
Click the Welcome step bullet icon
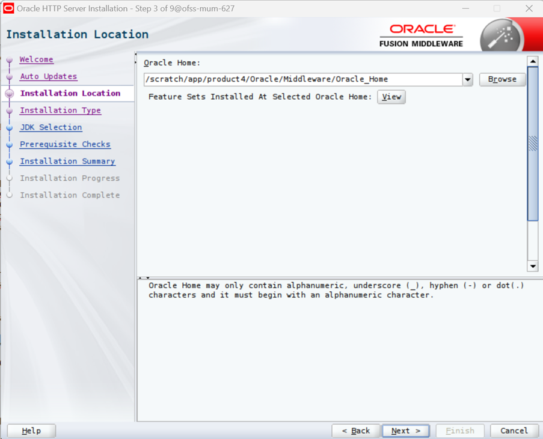pos(10,60)
